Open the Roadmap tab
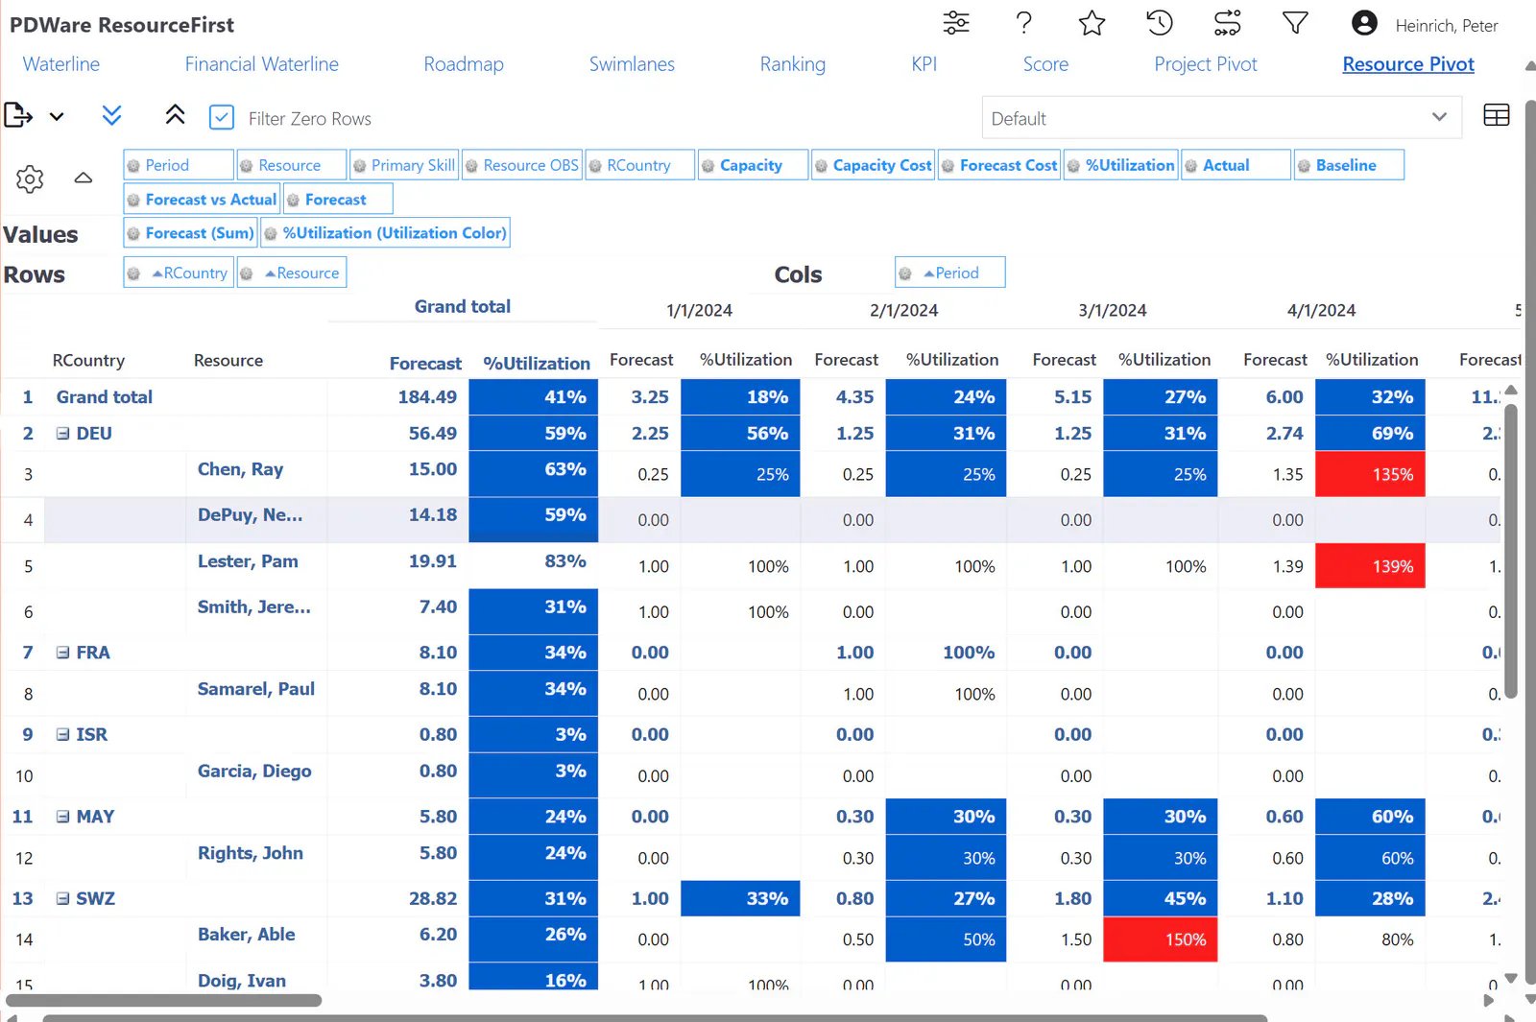 tap(464, 64)
